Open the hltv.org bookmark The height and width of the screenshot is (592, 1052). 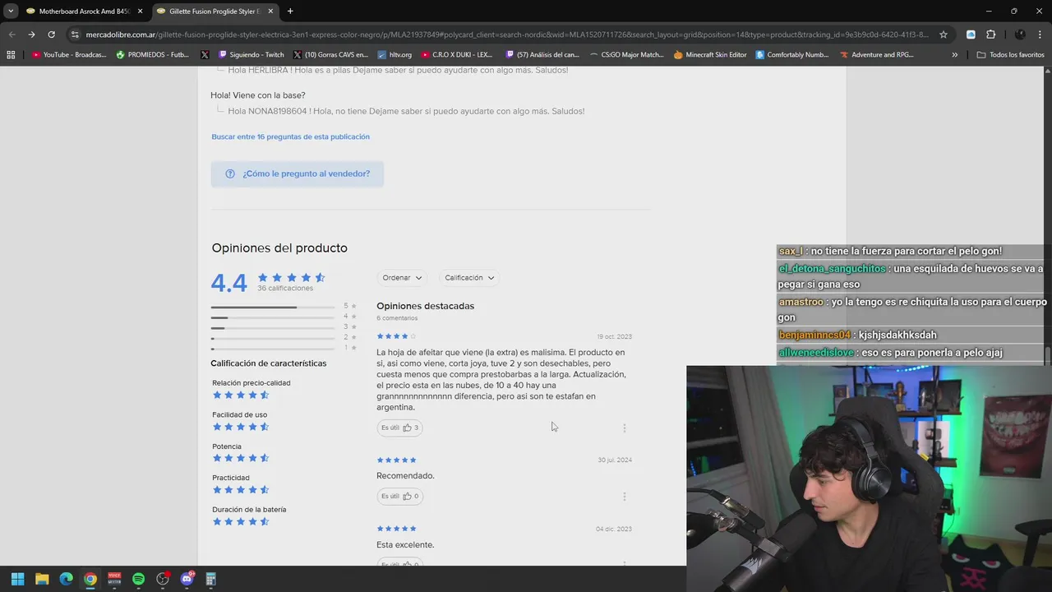394,54
